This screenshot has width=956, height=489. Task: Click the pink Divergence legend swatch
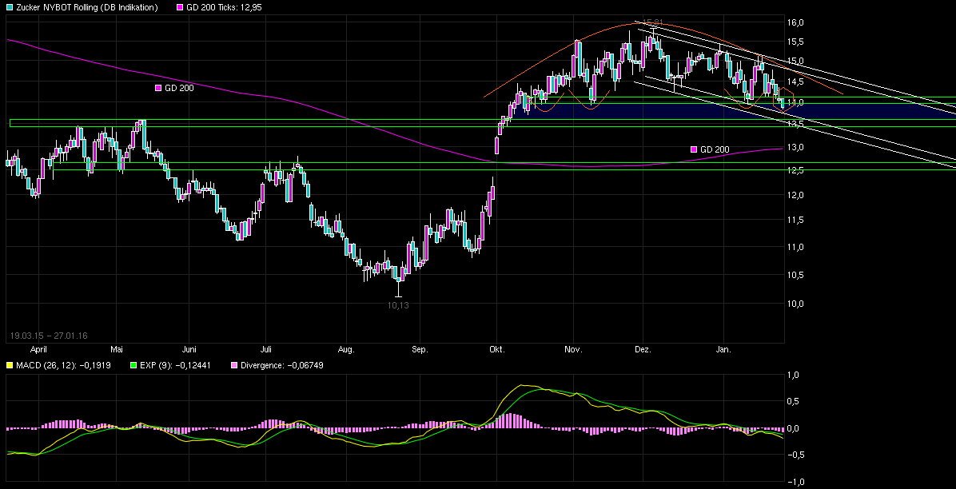(235, 365)
